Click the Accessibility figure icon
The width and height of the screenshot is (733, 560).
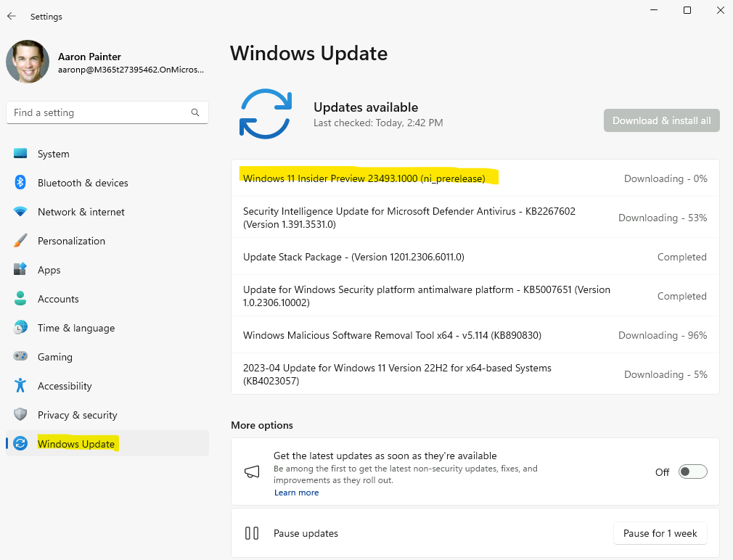pyautogui.click(x=20, y=385)
